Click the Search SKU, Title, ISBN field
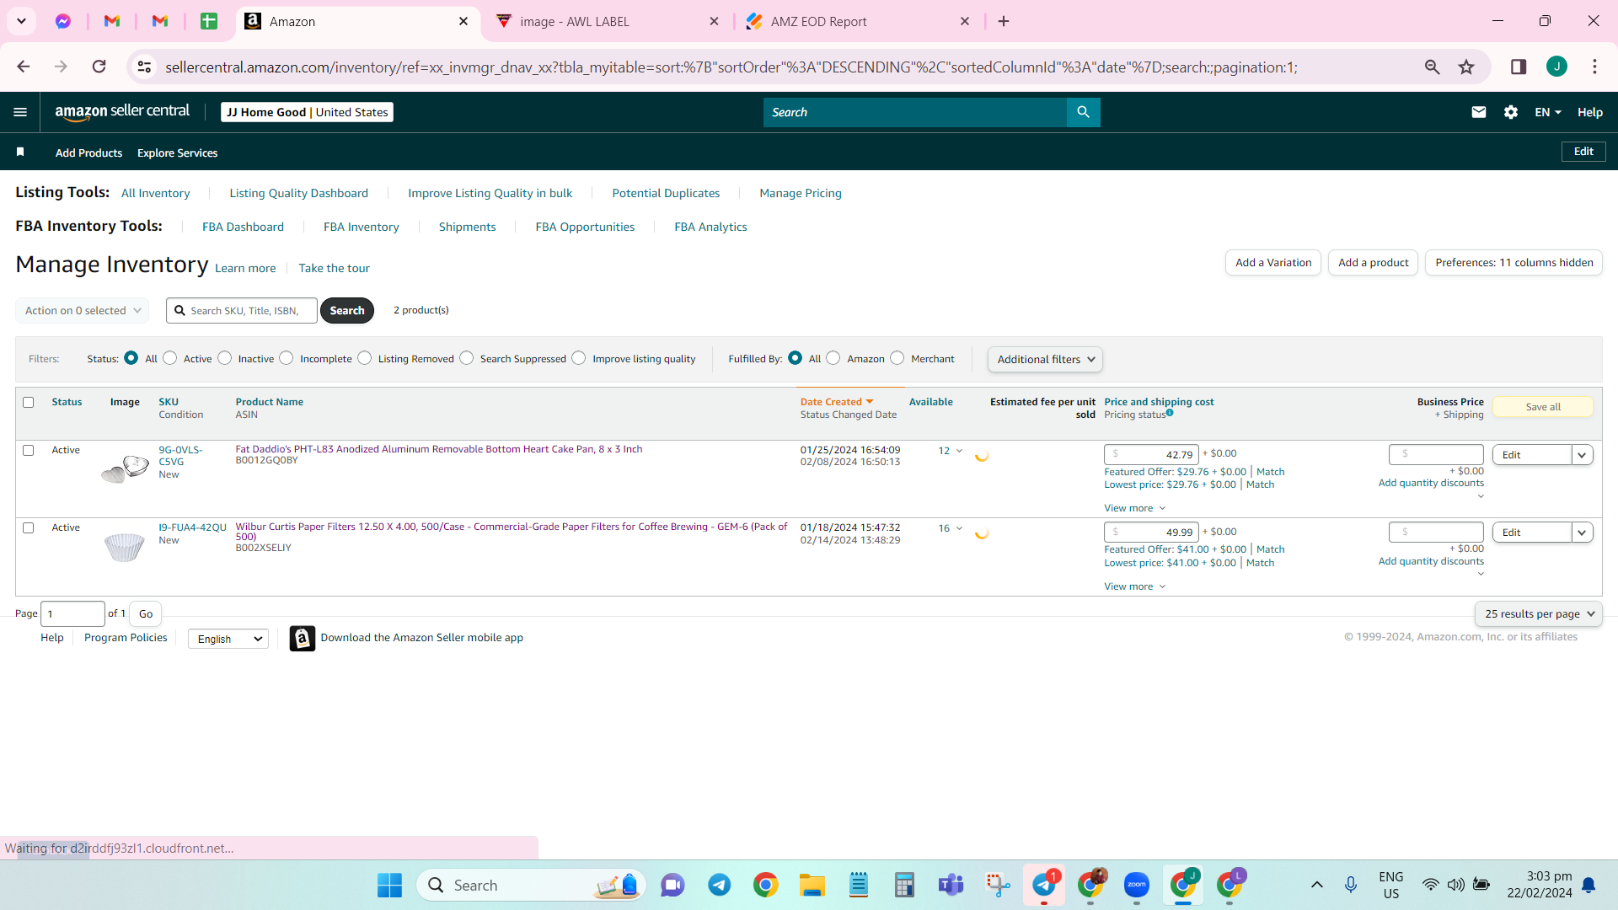Screen dimensions: 1618x910 [242, 310]
